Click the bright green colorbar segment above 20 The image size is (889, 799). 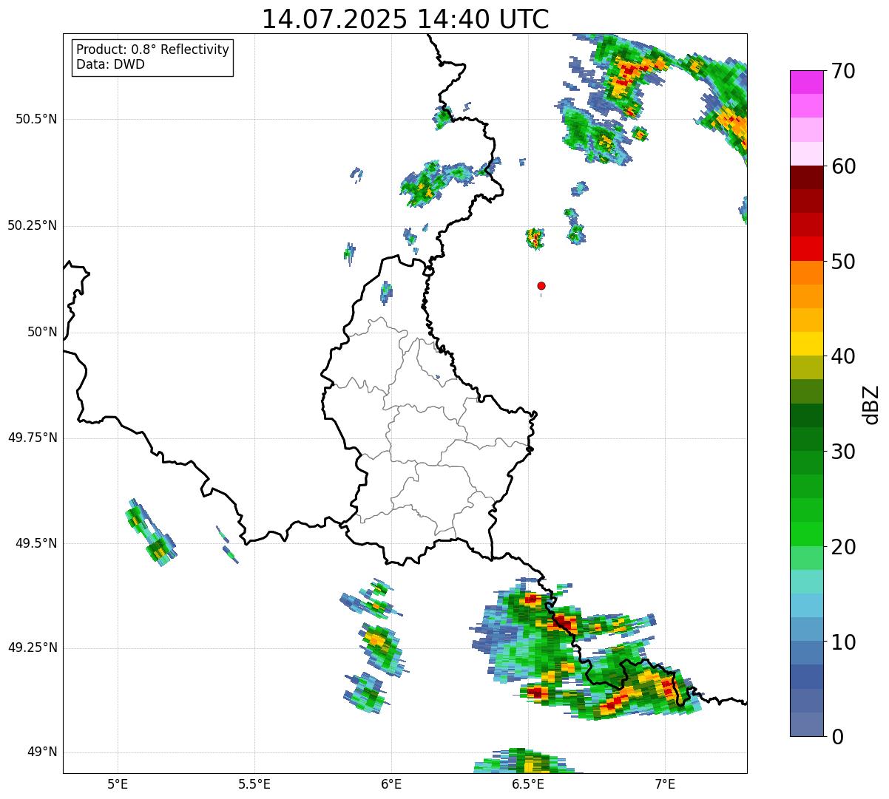[806, 534]
